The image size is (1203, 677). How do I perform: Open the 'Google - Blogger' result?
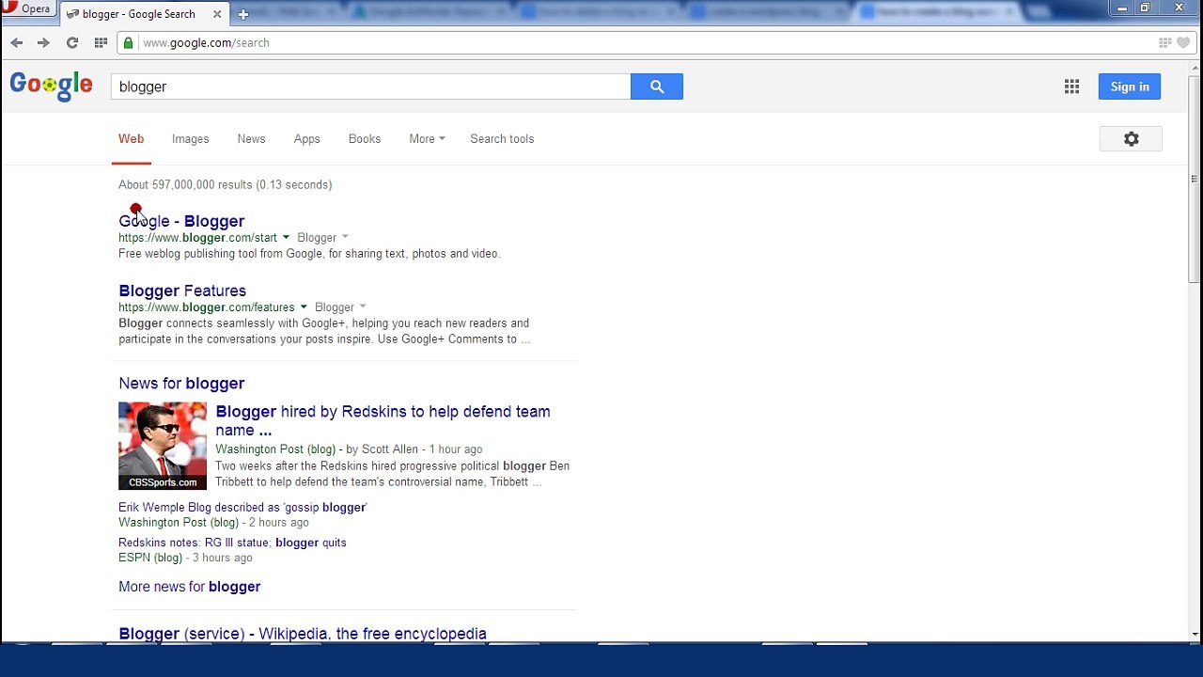pyautogui.click(x=181, y=221)
